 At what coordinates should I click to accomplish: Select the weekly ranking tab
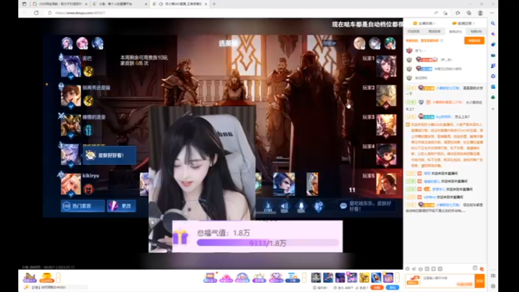click(x=434, y=31)
